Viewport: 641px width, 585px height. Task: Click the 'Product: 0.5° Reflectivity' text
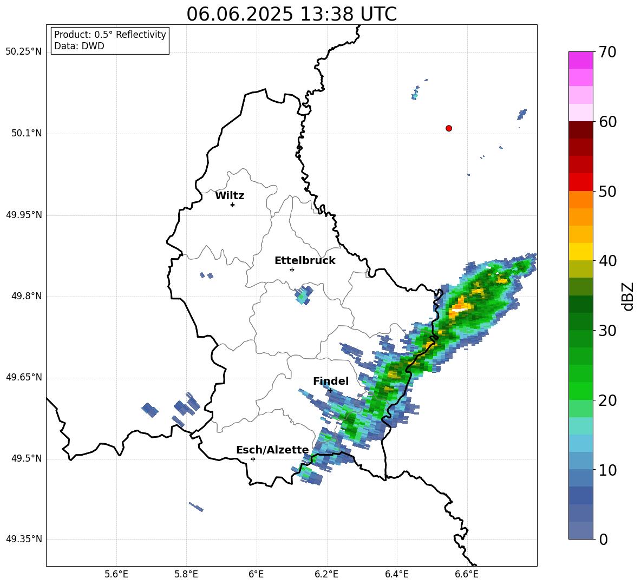coord(110,35)
